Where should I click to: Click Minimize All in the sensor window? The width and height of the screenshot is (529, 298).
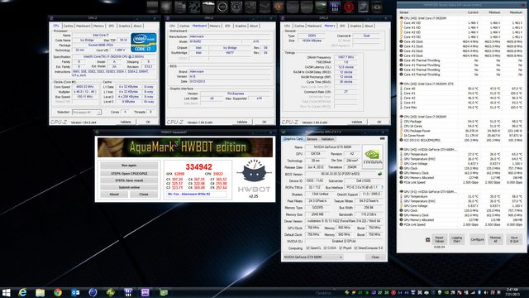point(495,239)
